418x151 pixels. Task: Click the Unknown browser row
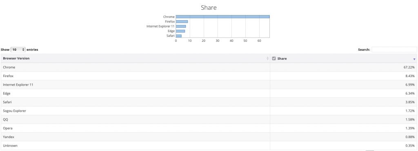[209, 146]
